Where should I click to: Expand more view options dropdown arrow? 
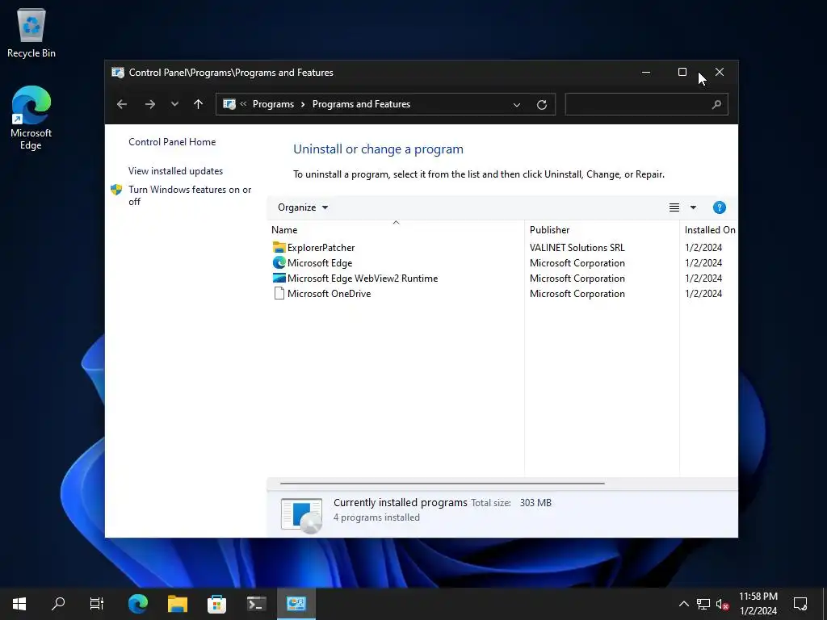click(x=693, y=207)
